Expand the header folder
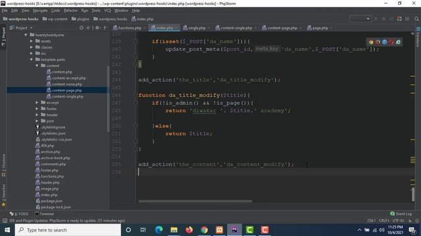Screen dimensions: 421x236 click(x=37, y=115)
